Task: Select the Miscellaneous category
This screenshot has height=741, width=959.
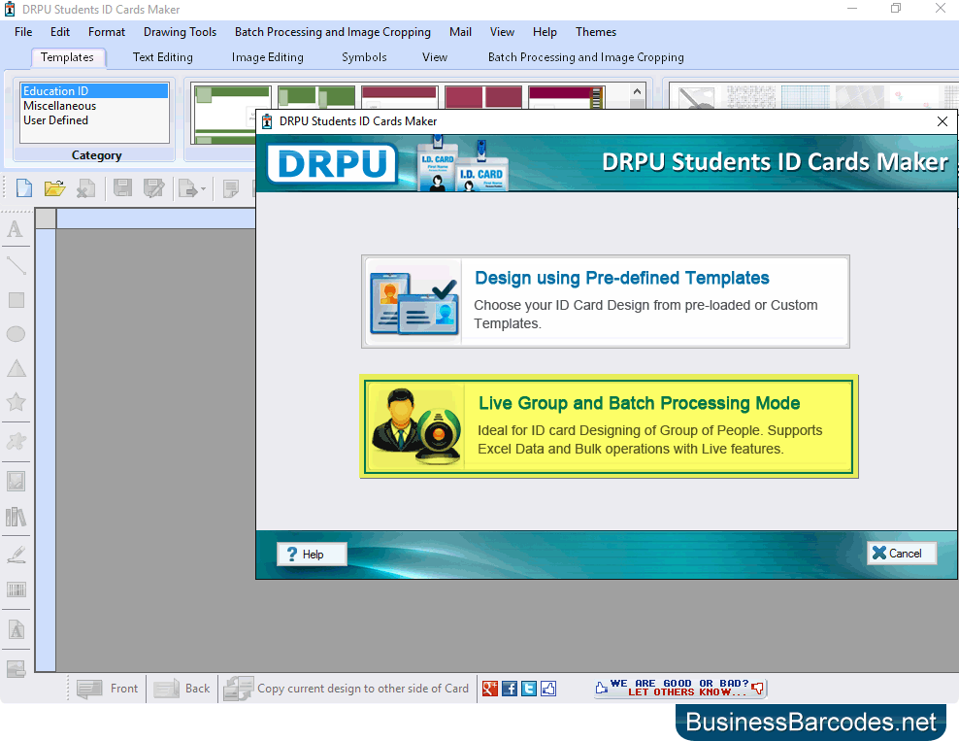Action: point(61,105)
